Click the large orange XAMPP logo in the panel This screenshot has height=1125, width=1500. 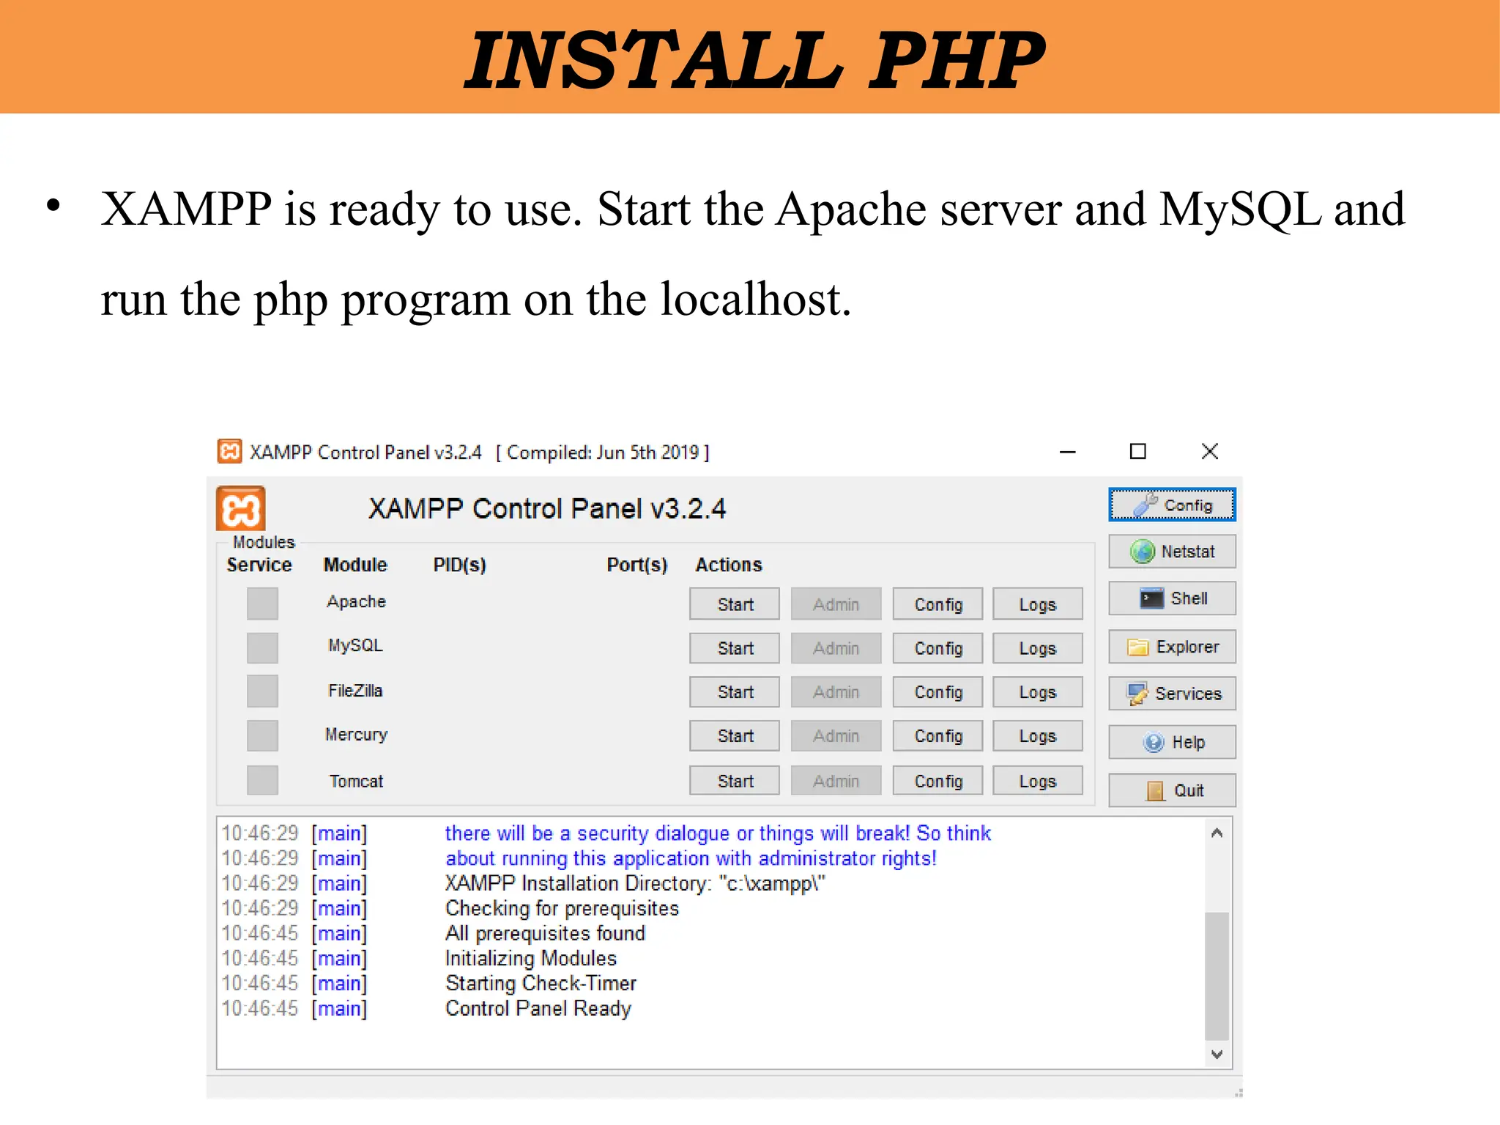tap(240, 508)
